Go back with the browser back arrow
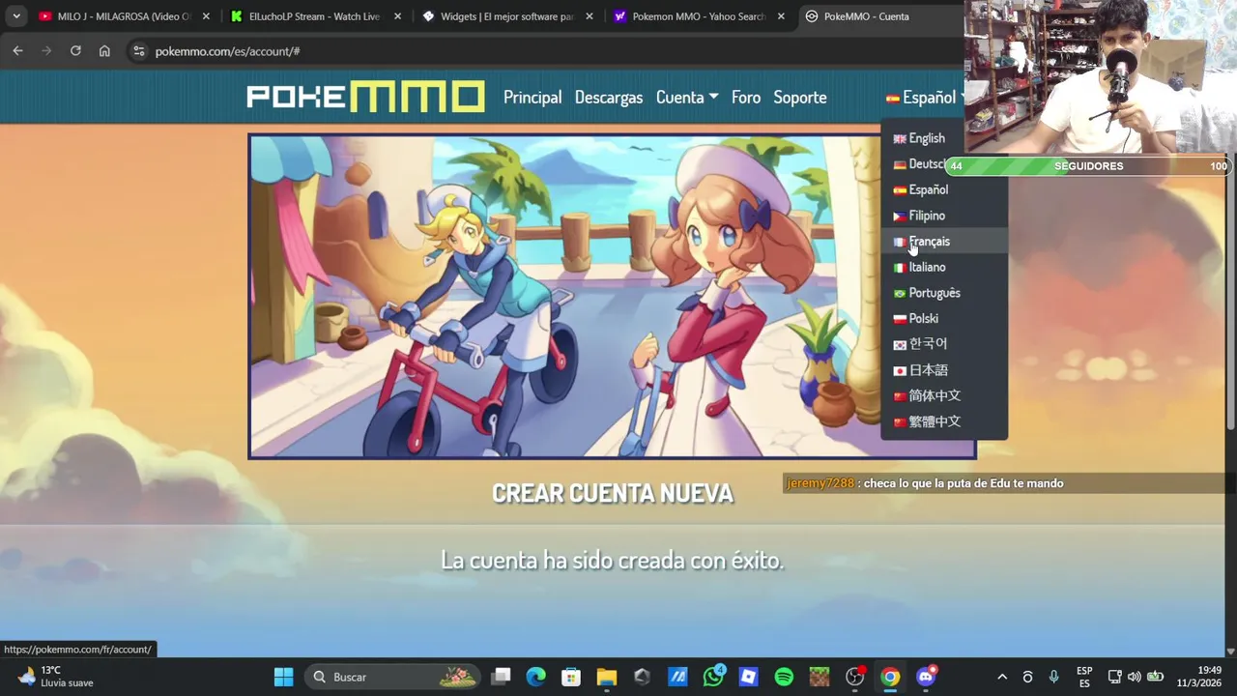 pos(17,51)
